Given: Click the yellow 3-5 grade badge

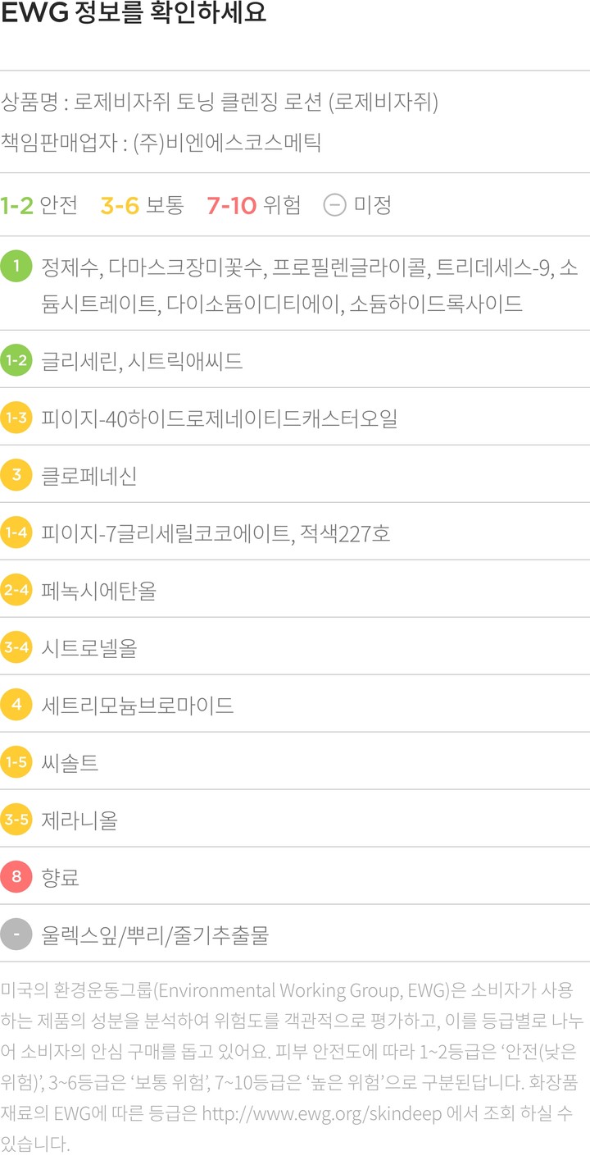Looking at the screenshot, I should click(x=16, y=819).
